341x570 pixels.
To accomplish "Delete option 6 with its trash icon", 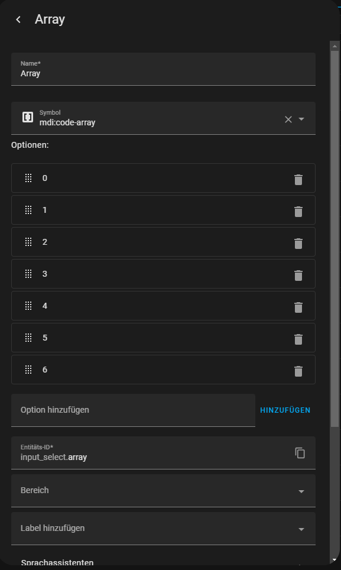I will [x=298, y=370].
